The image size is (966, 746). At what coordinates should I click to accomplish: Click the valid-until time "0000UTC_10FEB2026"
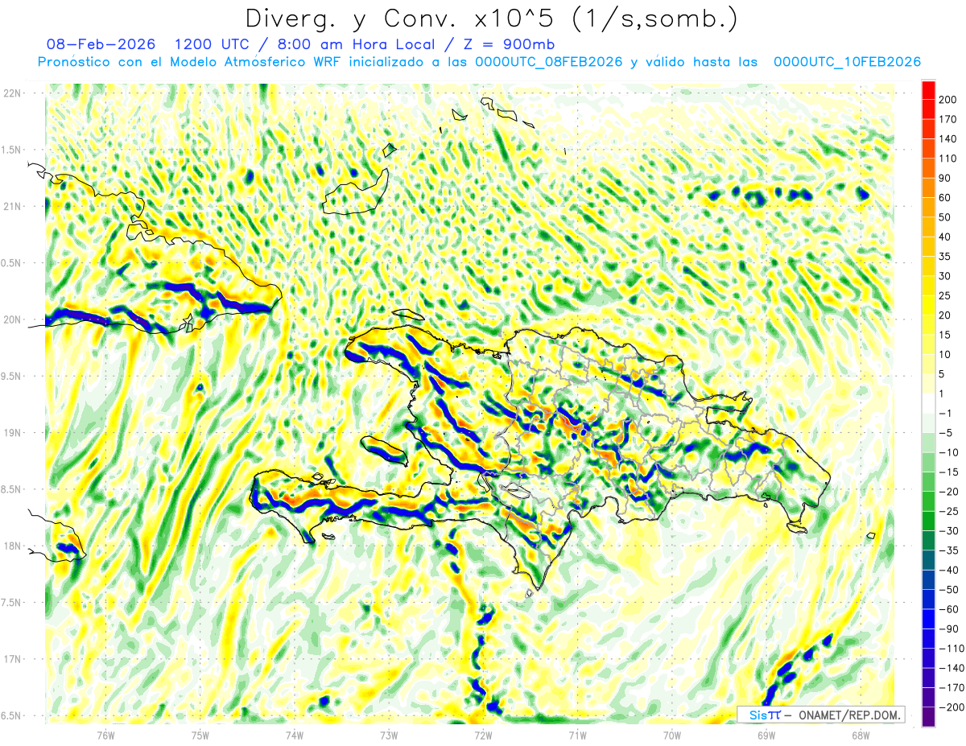point(847,62)
